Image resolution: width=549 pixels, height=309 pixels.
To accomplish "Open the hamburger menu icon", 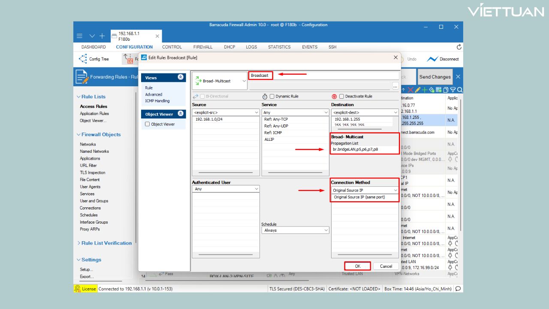I will point(80,36).
